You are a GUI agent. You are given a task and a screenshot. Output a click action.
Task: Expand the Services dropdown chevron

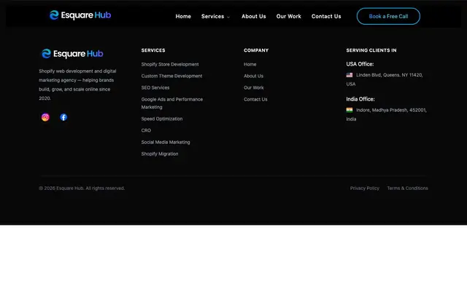228,17
